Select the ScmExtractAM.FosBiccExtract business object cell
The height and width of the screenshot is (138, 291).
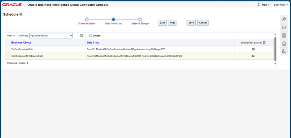click(48, 56)
